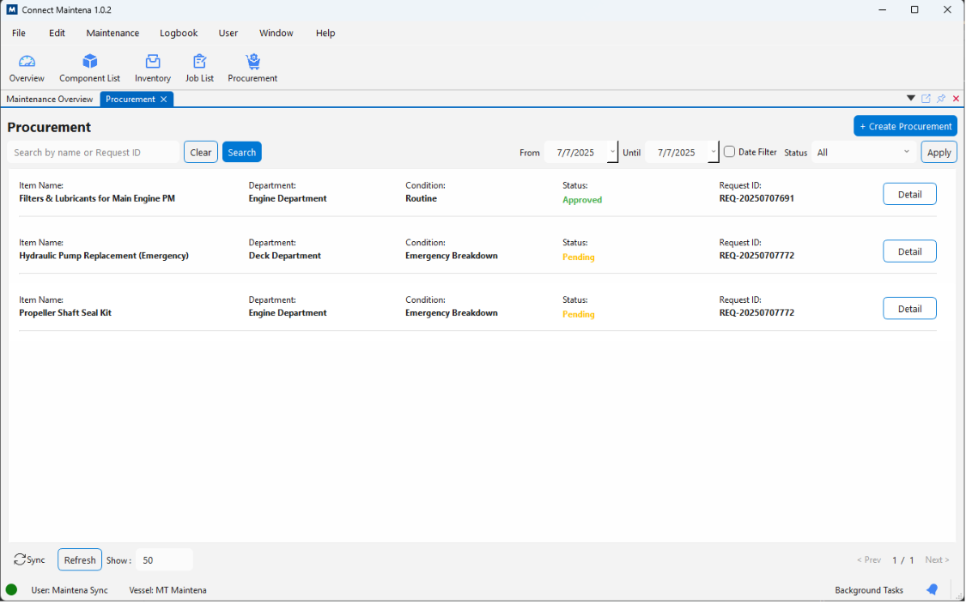
Task: Open the Procurement toolbar icon
Action: 252,68
